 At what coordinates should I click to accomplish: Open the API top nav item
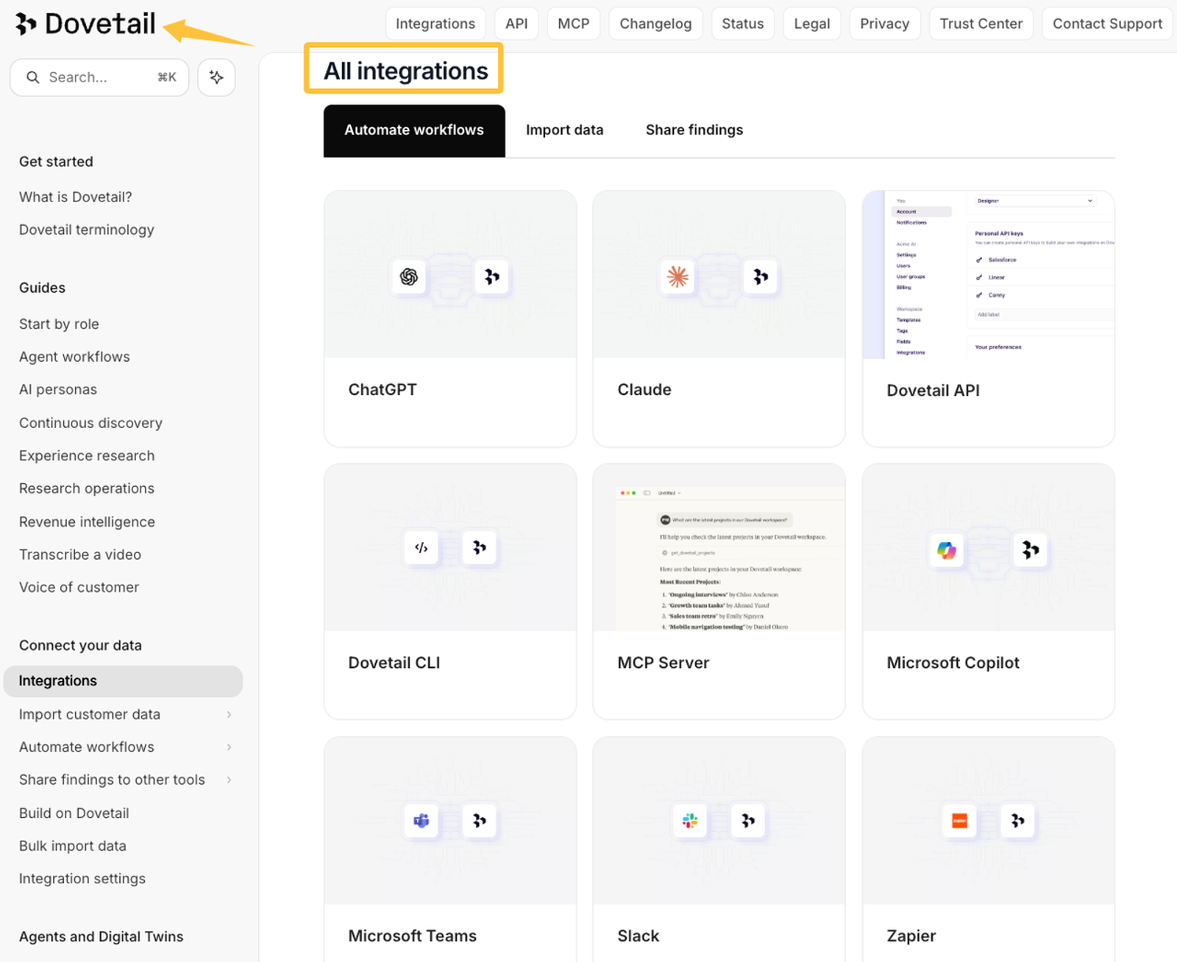[516, 24]
